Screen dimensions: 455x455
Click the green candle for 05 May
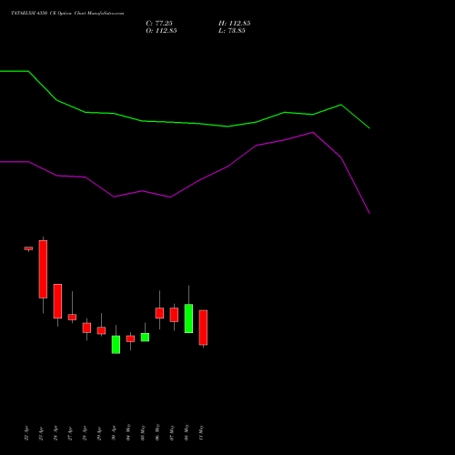tap(145, 338)
